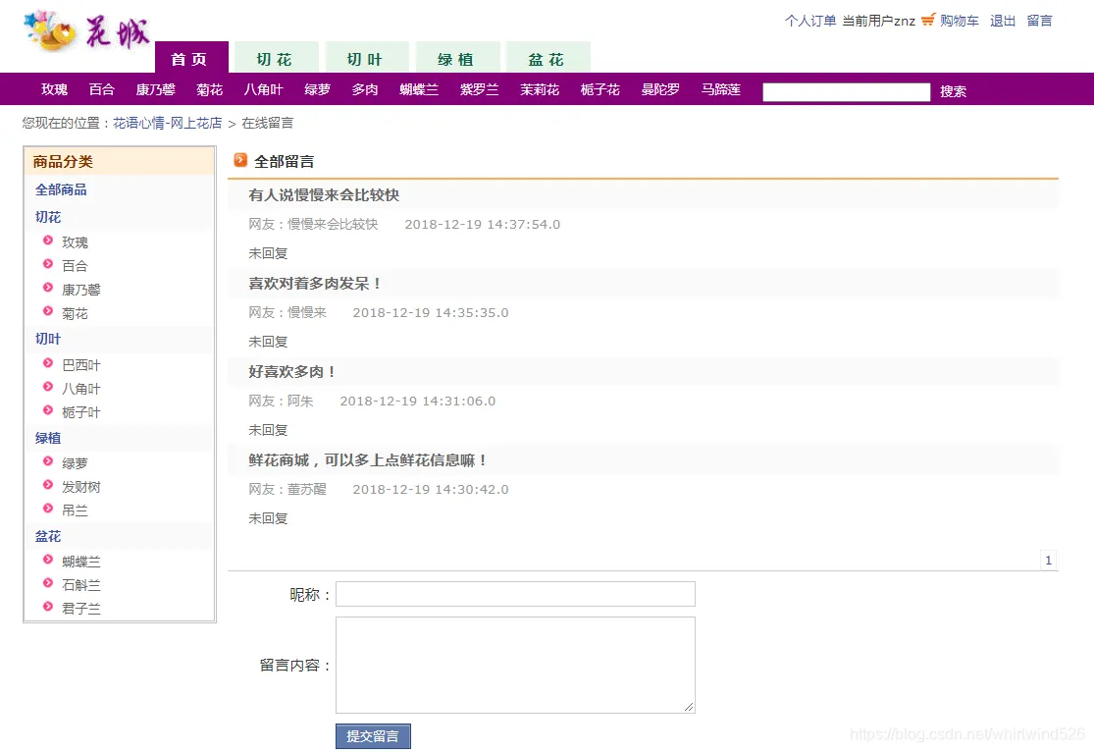Select 绿萝 in the sidebar category list
The image size is (1094, 752).
point(75,463)
